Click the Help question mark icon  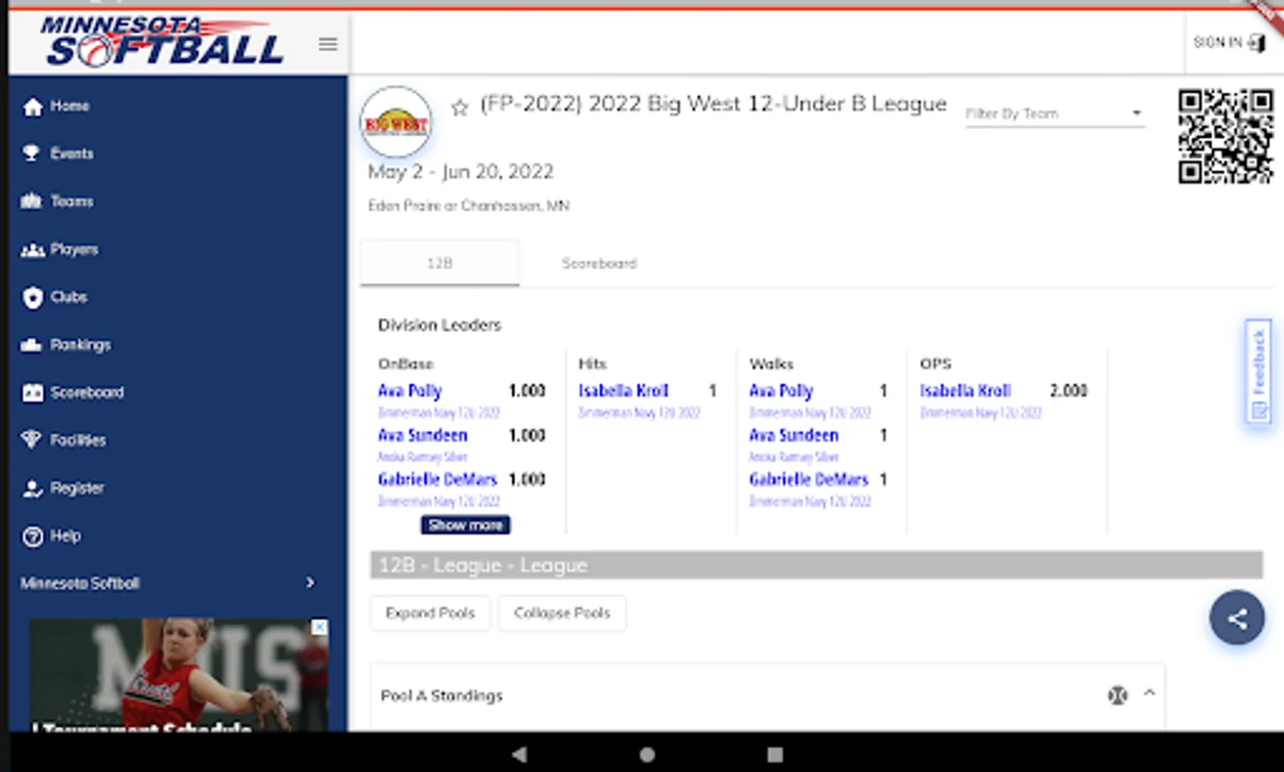(33, 536)
